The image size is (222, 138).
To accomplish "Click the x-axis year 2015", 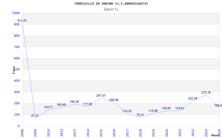I will click(x=101, y=133).
